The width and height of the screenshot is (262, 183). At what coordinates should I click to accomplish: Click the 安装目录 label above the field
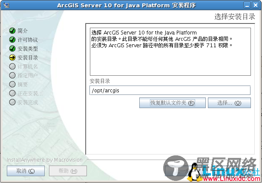100,81
